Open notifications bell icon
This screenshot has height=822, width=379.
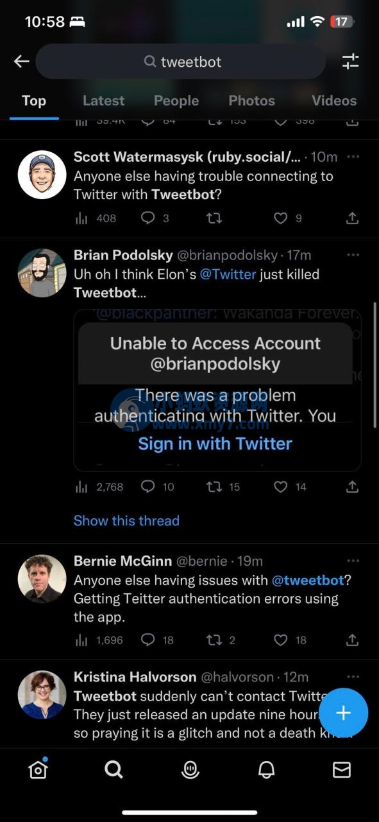[266, 770]
